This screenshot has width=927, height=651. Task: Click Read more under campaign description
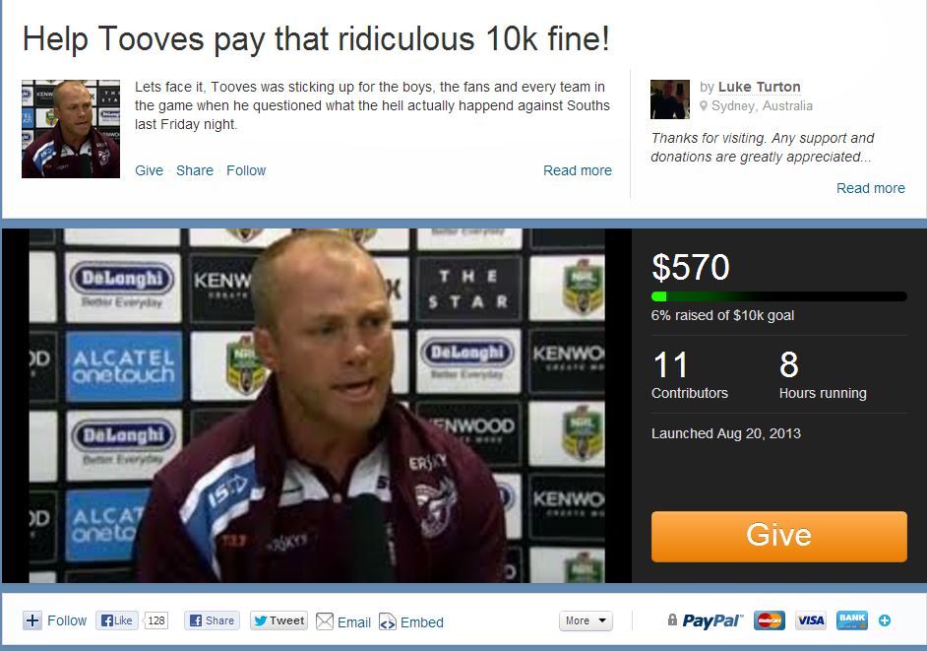click(577, 170)
